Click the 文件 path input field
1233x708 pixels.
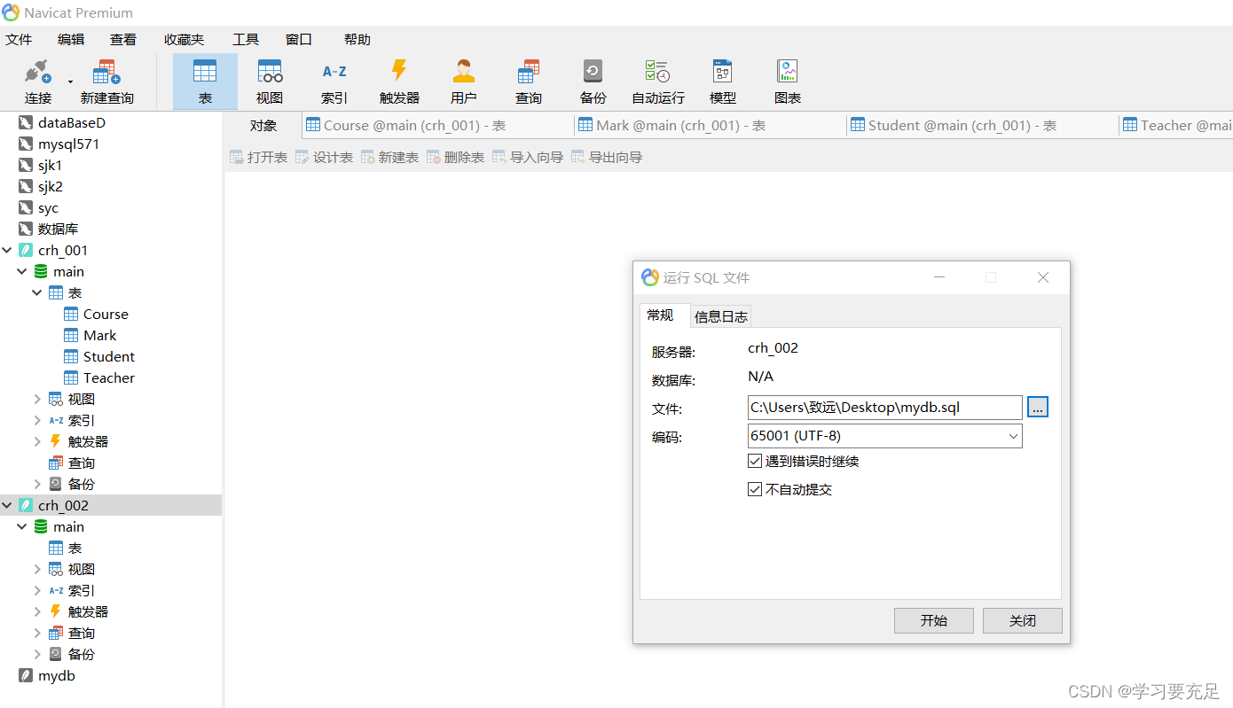[884, 408]
